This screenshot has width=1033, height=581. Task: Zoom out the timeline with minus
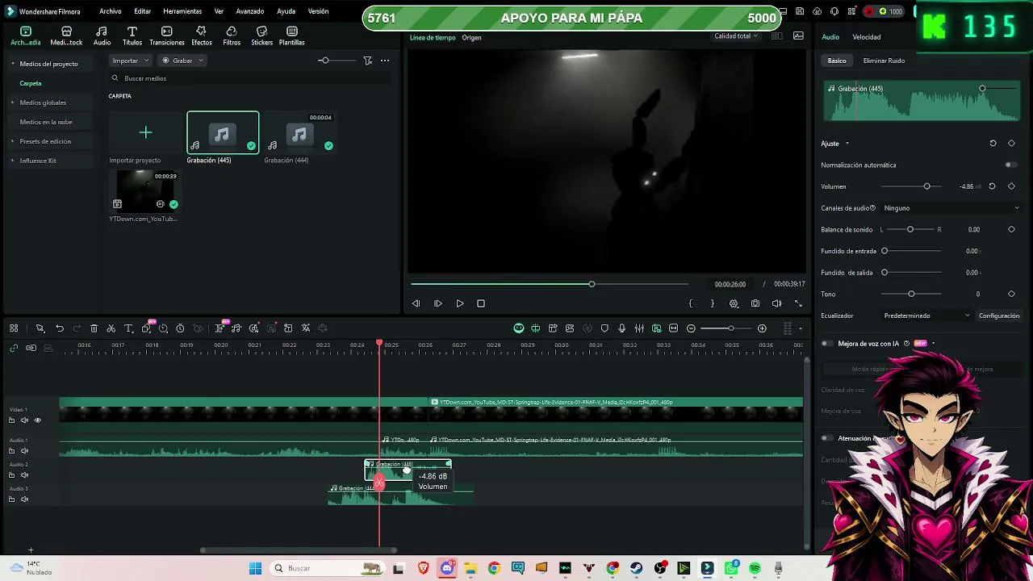(691, 328)
